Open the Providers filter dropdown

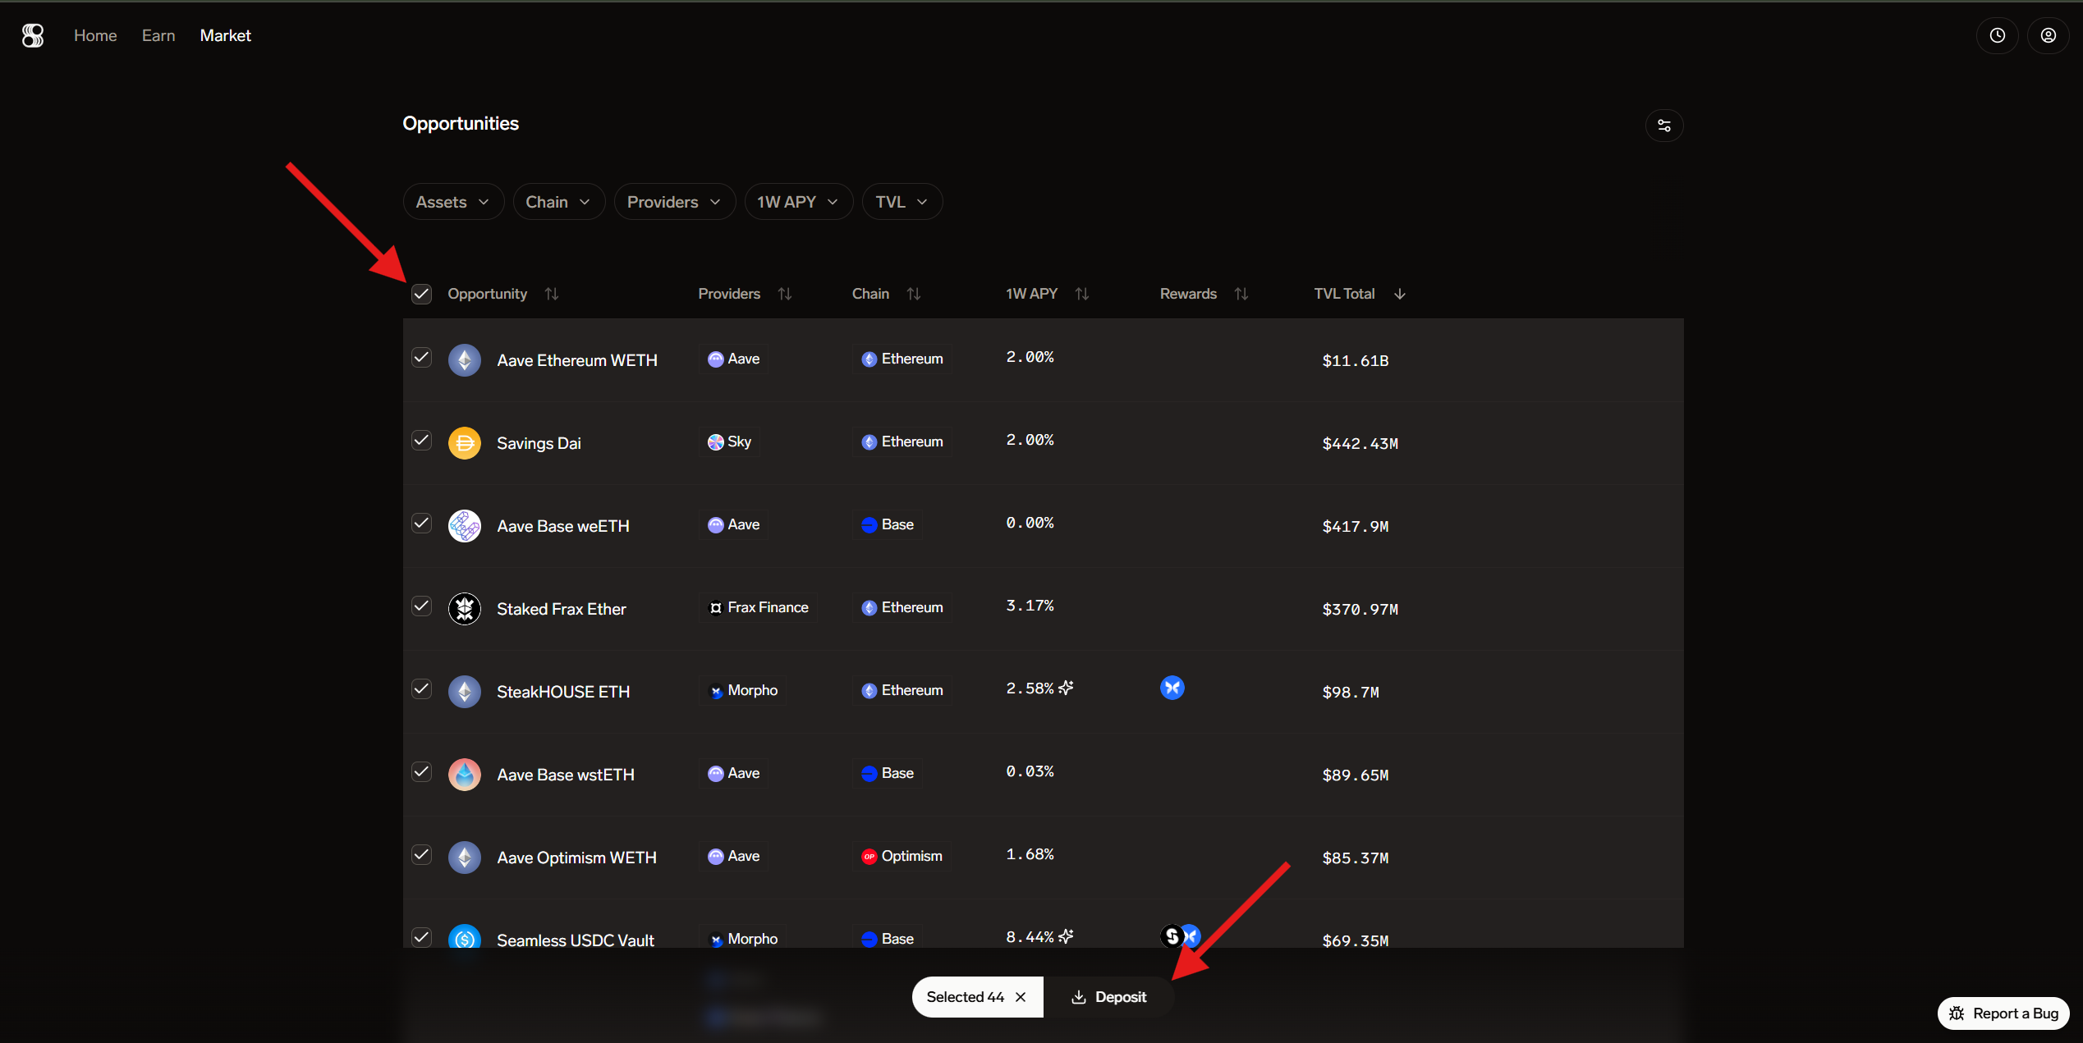point(674,202)
